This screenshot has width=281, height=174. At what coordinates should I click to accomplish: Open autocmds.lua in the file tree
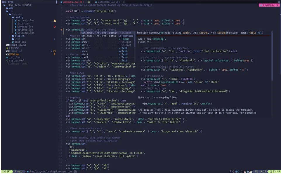coord(26,21)
